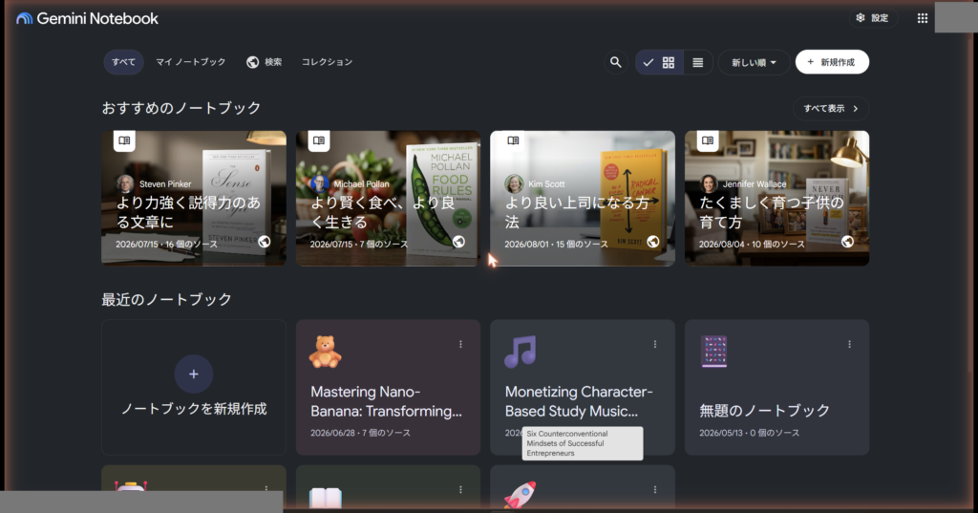Click the book icon on Steven Pinker card
This screenshot has width=978, height=513.
click(124, 140)
